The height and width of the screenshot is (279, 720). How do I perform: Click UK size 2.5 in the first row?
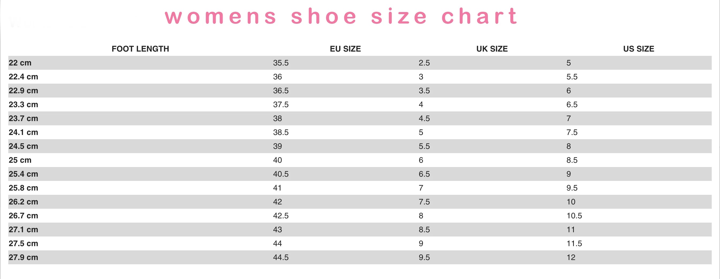[424, 63]
